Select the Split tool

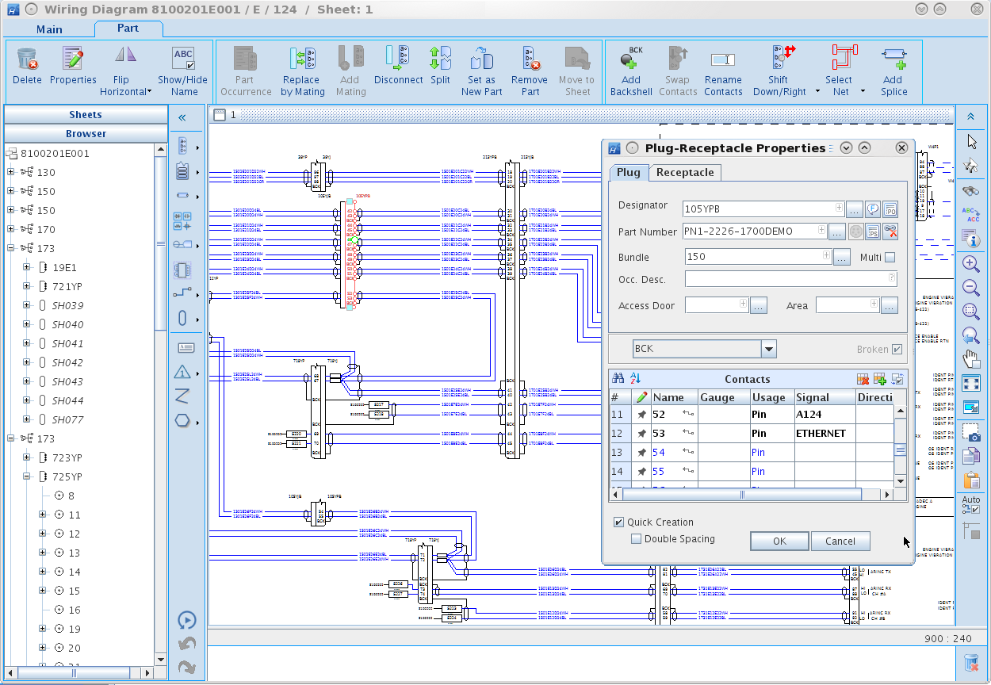tap(440, 65)
